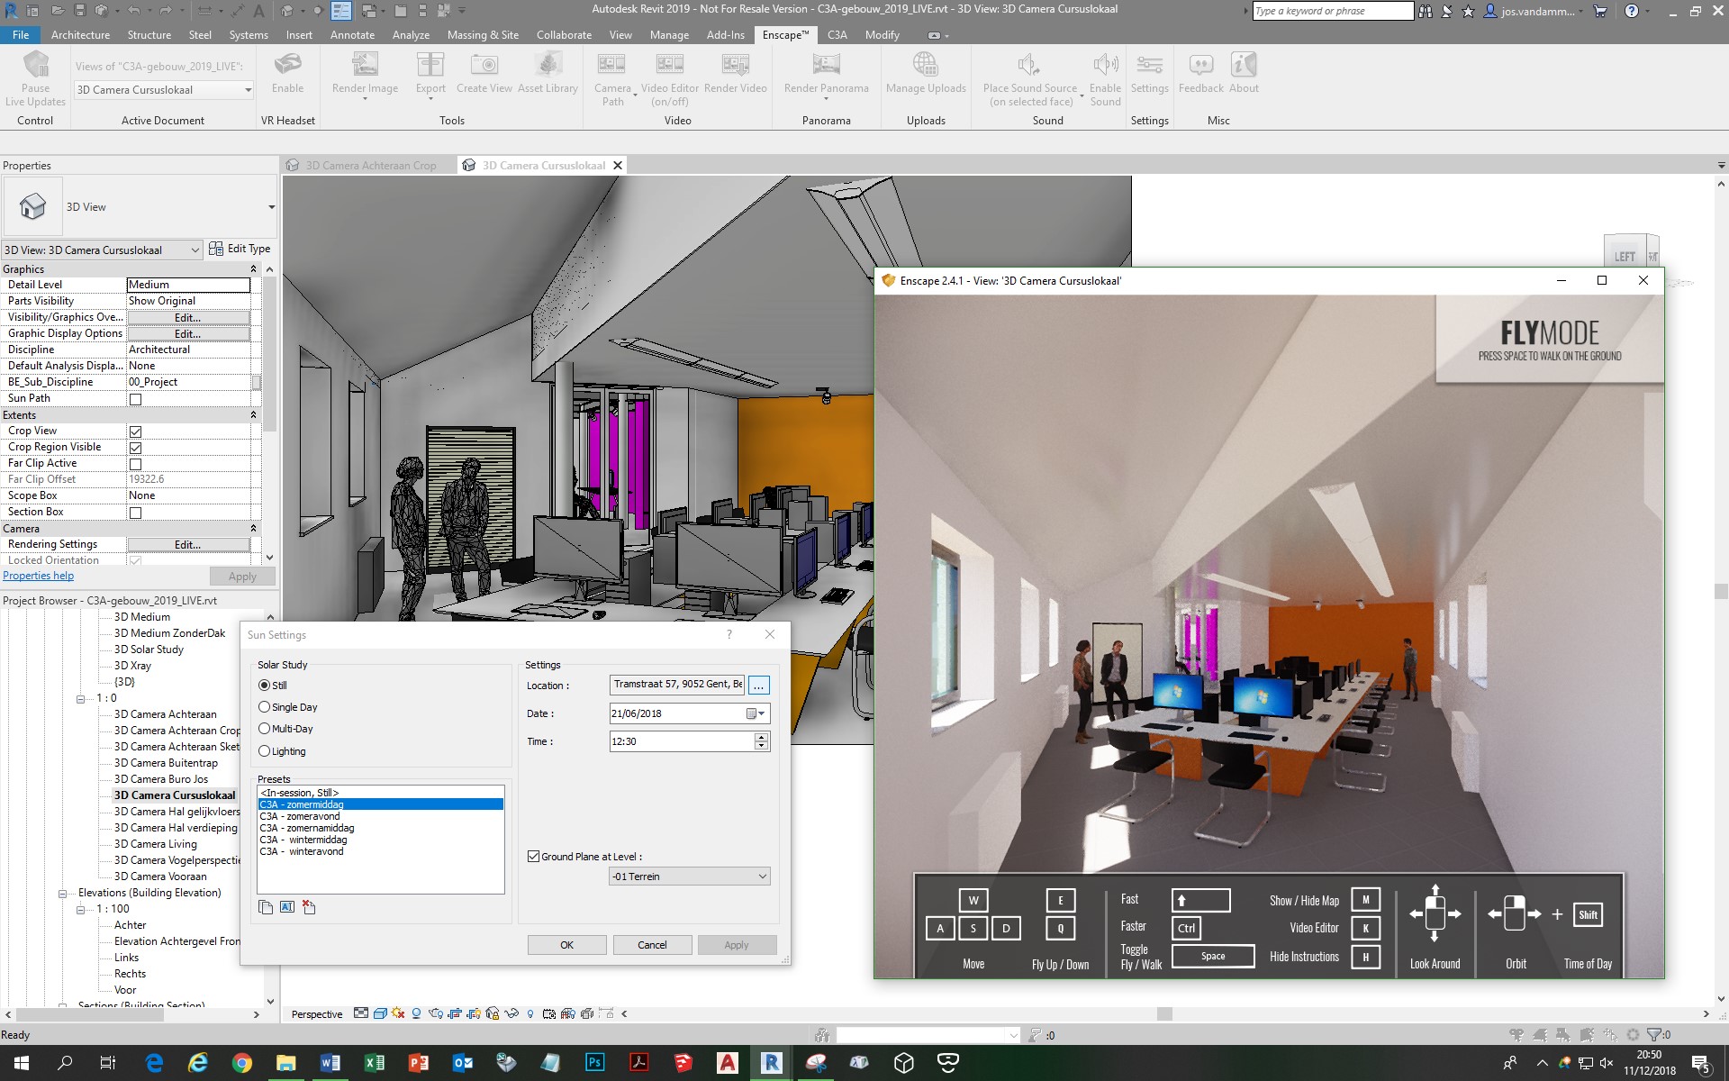Viewport: 1729px width, 1081px height.
Task: Open the Add-Ins ribbon tab
Action: (x=725, y=35)
